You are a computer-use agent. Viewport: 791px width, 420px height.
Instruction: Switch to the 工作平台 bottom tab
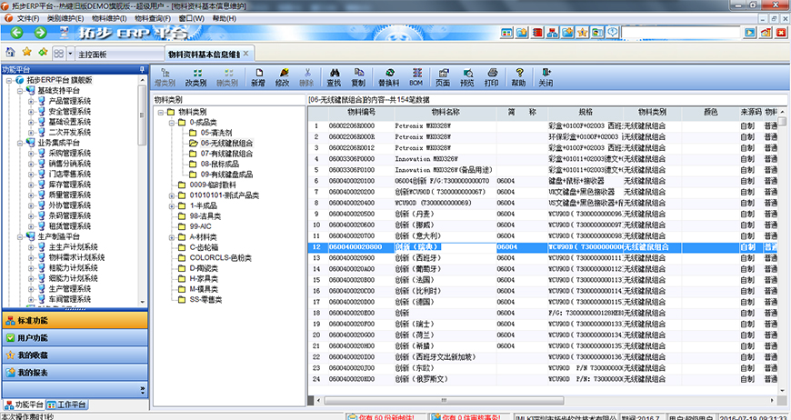pyautogui.click(x=66, y=405)
